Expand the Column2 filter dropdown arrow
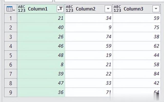 (108, 9)
